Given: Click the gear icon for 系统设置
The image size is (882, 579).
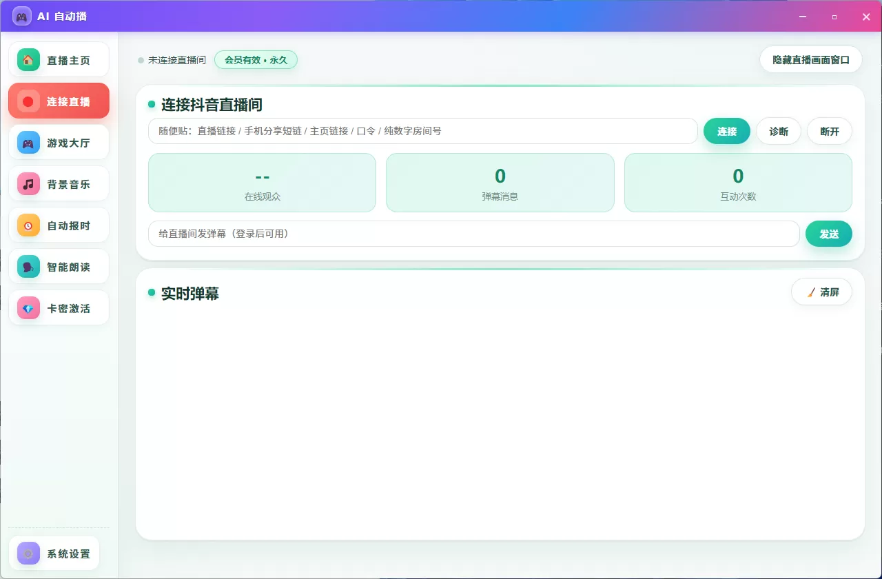Looking at the screenshot, I should [x=28, y=553].
